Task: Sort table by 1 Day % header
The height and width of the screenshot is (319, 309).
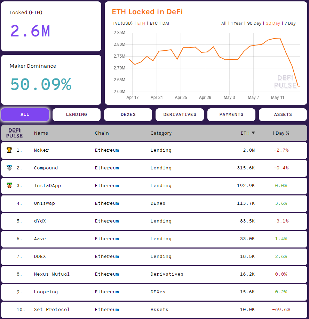Action: [x=281, y=133]
